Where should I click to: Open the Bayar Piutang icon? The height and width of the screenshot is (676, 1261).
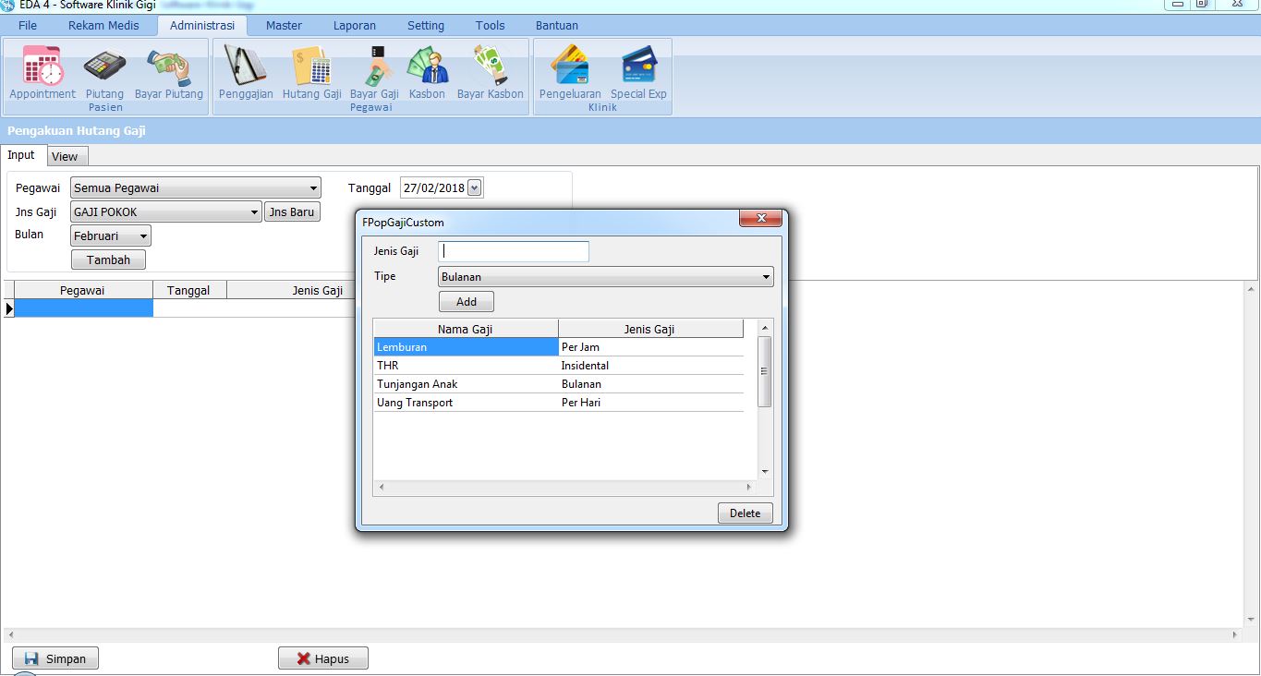pos(169,72)
